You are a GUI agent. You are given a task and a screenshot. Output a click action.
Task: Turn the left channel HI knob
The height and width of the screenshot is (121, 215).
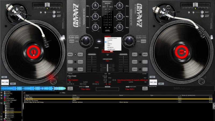[x=95, y=6]
